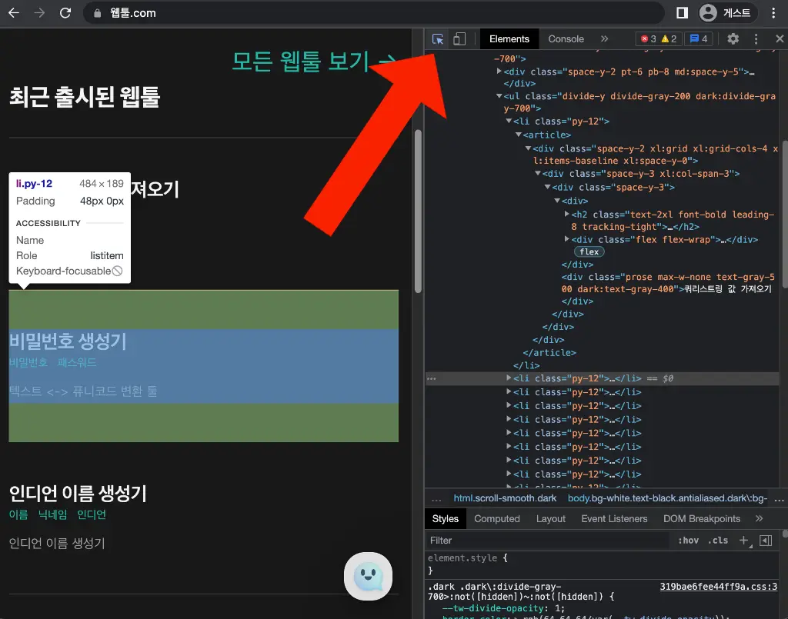Toggle the .cls element classes panel
This screenshot has width=788, height=619.
pos(718,541)
